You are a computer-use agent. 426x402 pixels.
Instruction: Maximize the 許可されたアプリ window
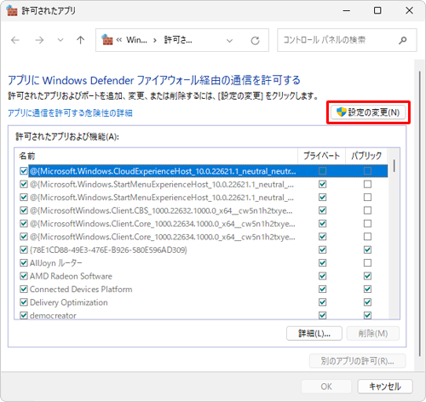click(377, 10)
